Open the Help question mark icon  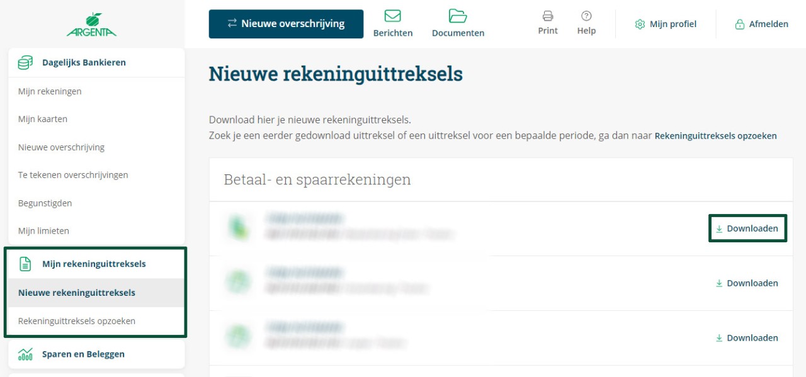[x=586, y=16]
